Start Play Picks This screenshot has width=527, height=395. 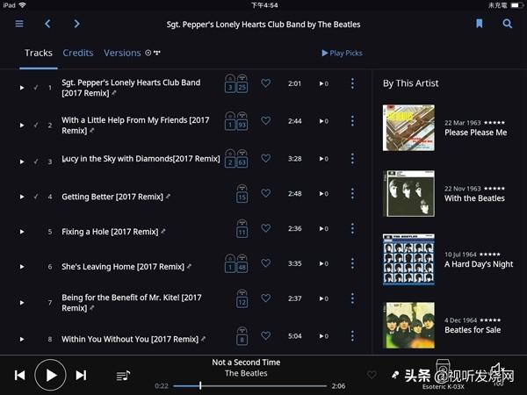[x=342, y=53]
